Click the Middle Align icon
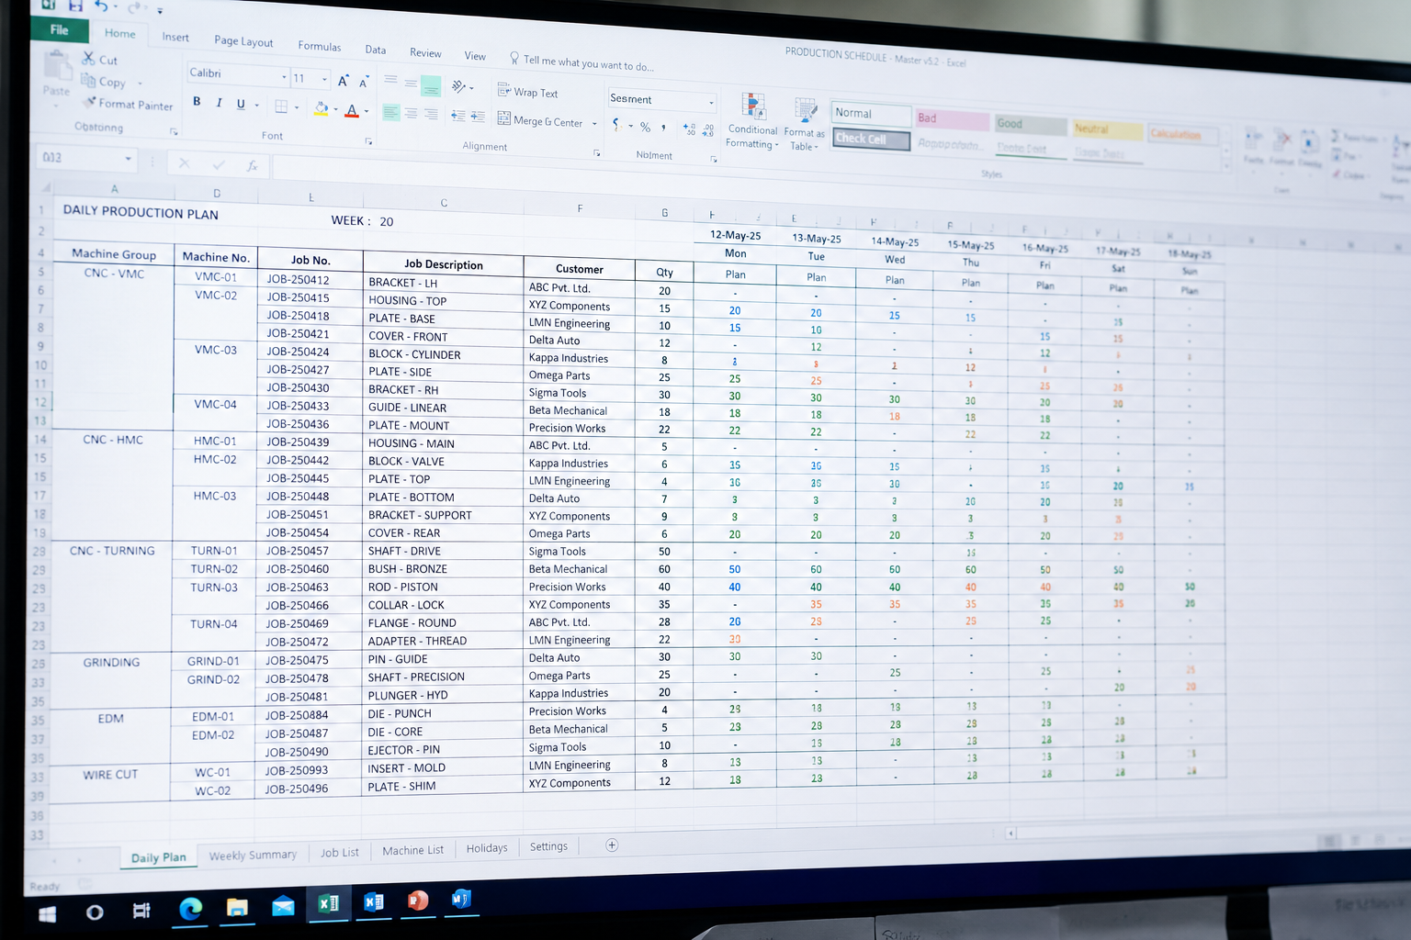Viewport: 1411px width, 940px height. click(x=411, y=83)
